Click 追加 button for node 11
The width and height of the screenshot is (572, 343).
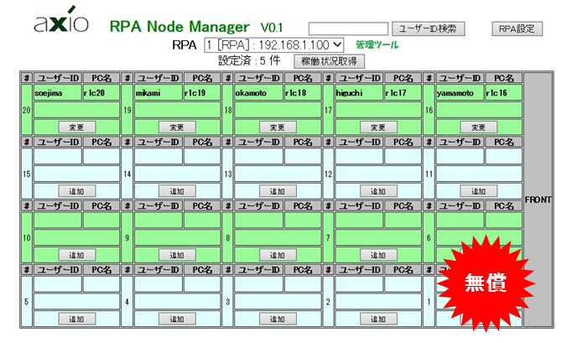coord(479,191)
